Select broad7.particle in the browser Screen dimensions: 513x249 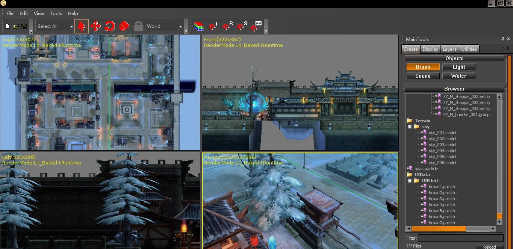[442, 223]
